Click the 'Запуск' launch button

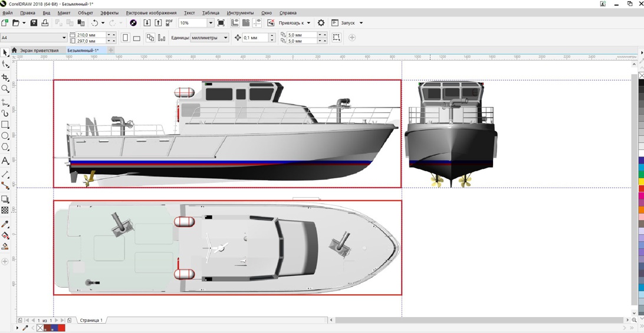point(347,23)
